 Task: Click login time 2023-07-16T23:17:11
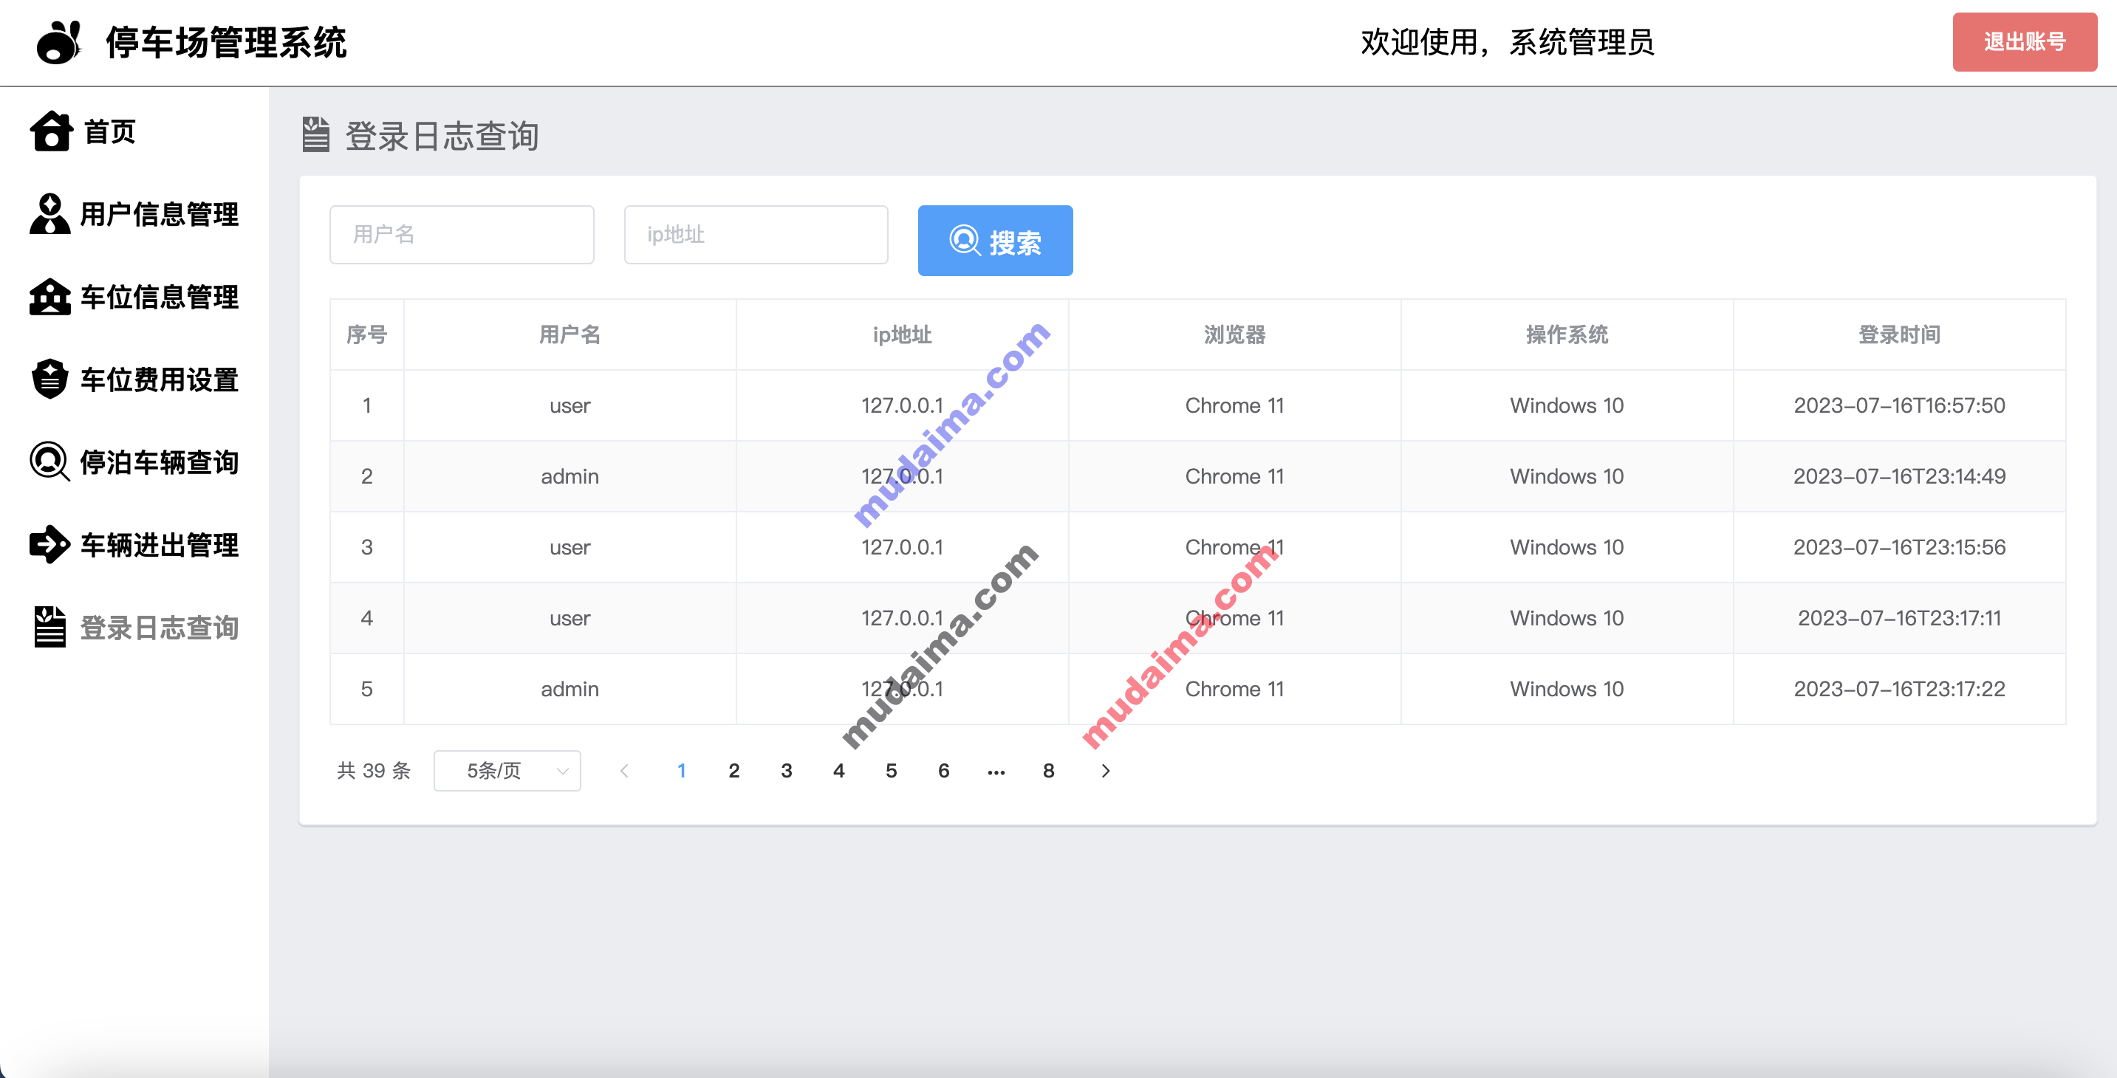tap(1899, 618)
